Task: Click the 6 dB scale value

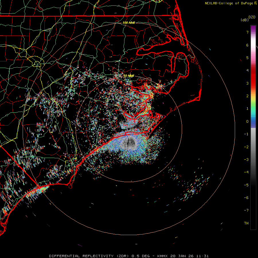Action: tap(247, 45)
